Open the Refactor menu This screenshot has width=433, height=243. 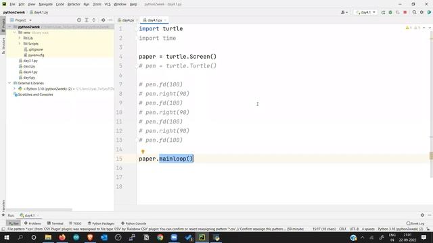[x=74, y=4]
